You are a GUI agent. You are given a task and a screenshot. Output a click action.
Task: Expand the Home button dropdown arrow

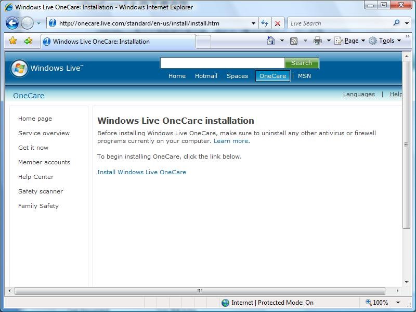click(x=282, y=41)
